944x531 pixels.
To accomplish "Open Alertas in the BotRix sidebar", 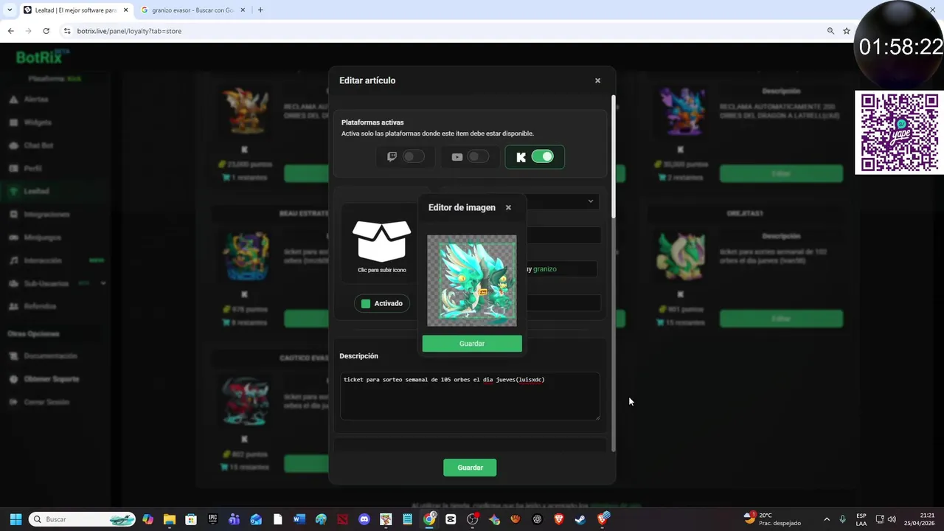I will 36,99.
